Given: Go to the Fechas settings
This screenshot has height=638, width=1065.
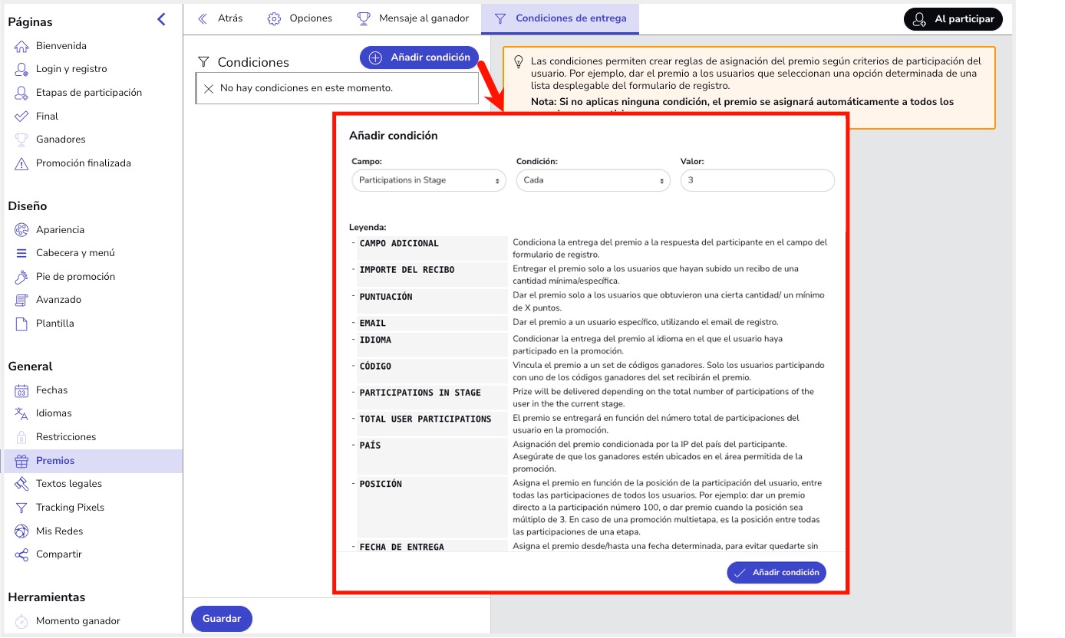Looking at the screenshot, I should tap(51, 390).
